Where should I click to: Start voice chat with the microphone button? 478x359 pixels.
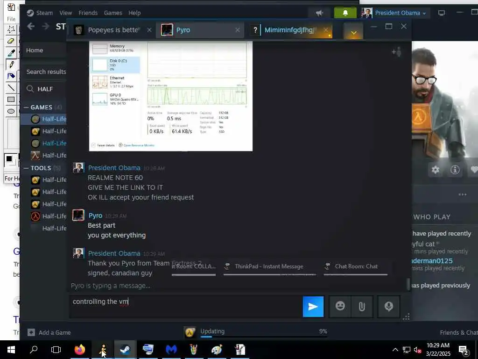click(x=389, y=306)
